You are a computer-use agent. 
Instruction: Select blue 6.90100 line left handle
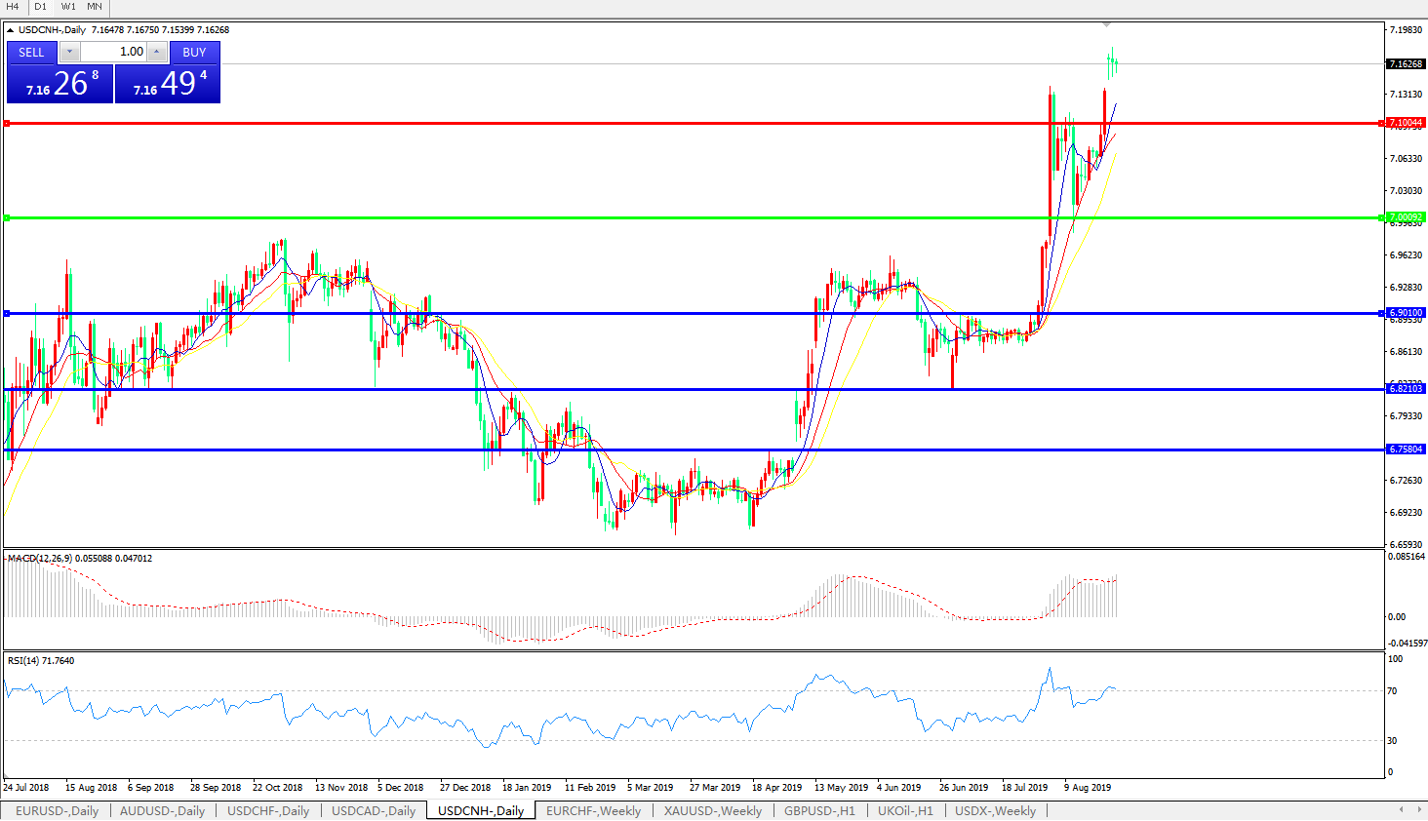point(7,314)
